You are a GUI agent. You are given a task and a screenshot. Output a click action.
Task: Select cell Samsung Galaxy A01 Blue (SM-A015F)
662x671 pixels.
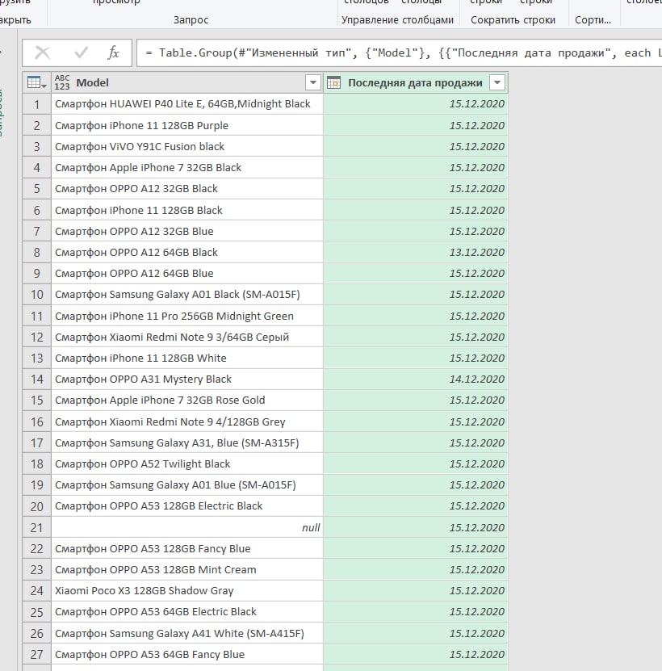click(187, 484)
